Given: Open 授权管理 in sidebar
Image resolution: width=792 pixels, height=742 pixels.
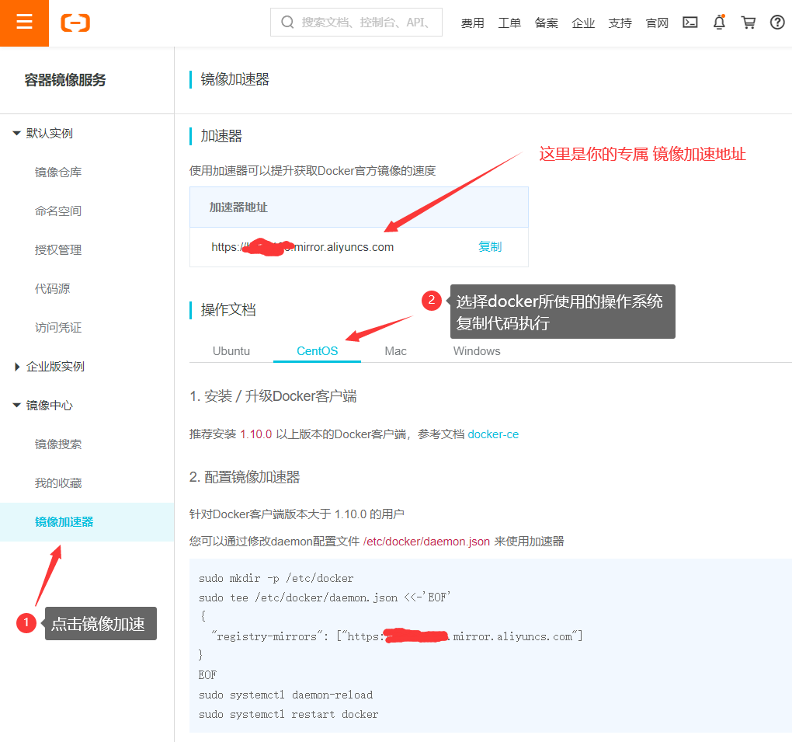Looking at the screenshot, I should [58, 249].
